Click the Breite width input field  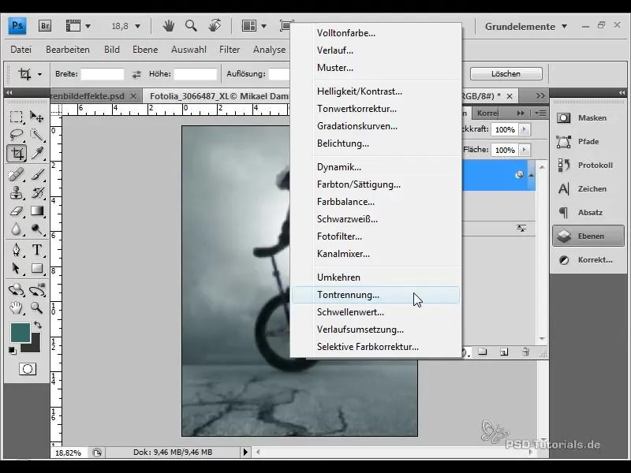(103, 74)
